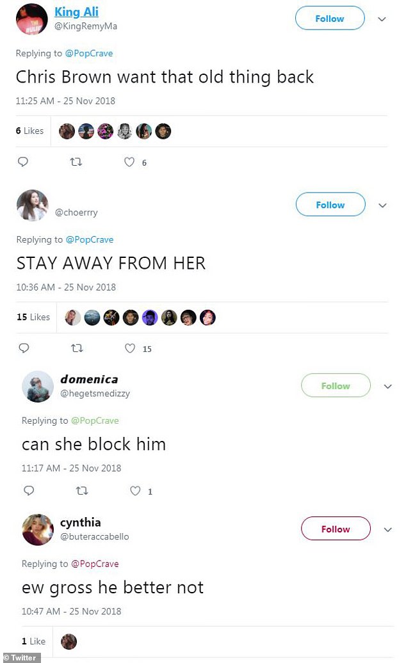Like the @choerrry tweet with 15 likes
406x663 pixels.
pos(130,348)
